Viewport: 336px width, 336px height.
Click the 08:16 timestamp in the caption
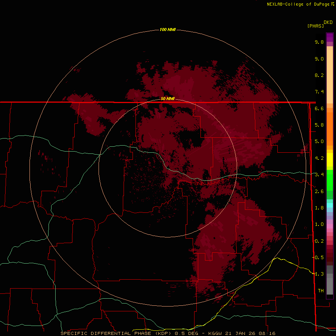pos(267,333)
